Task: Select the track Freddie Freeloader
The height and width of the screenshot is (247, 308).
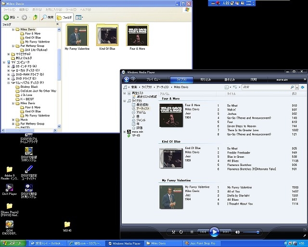Action: [239, 152]
